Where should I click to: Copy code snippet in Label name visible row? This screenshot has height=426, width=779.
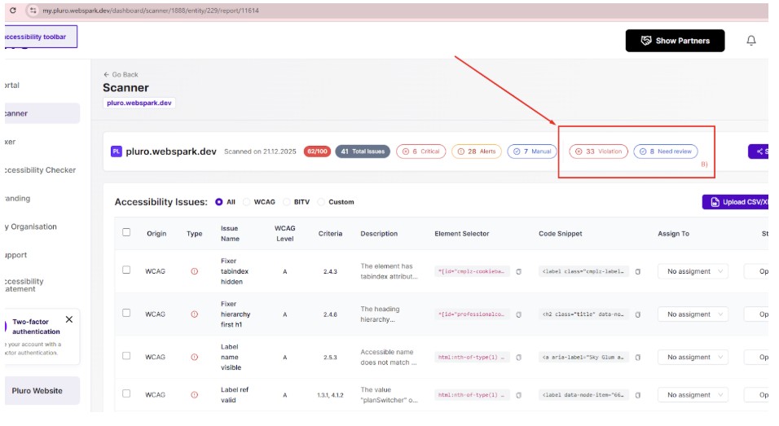click(638, 358)
